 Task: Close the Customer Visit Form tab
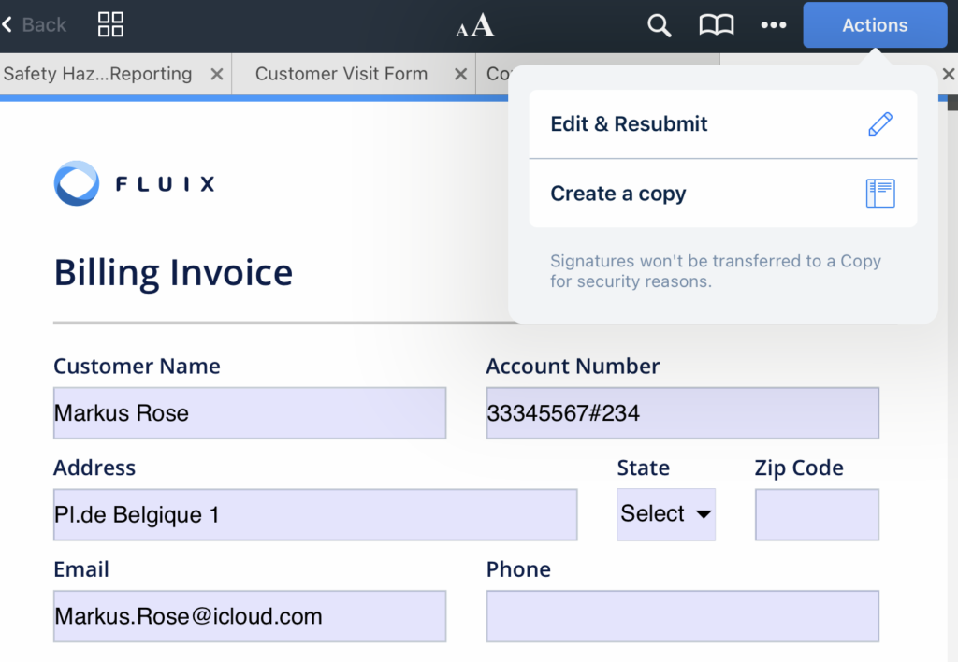pyautogui.click(x=460, y=75)
